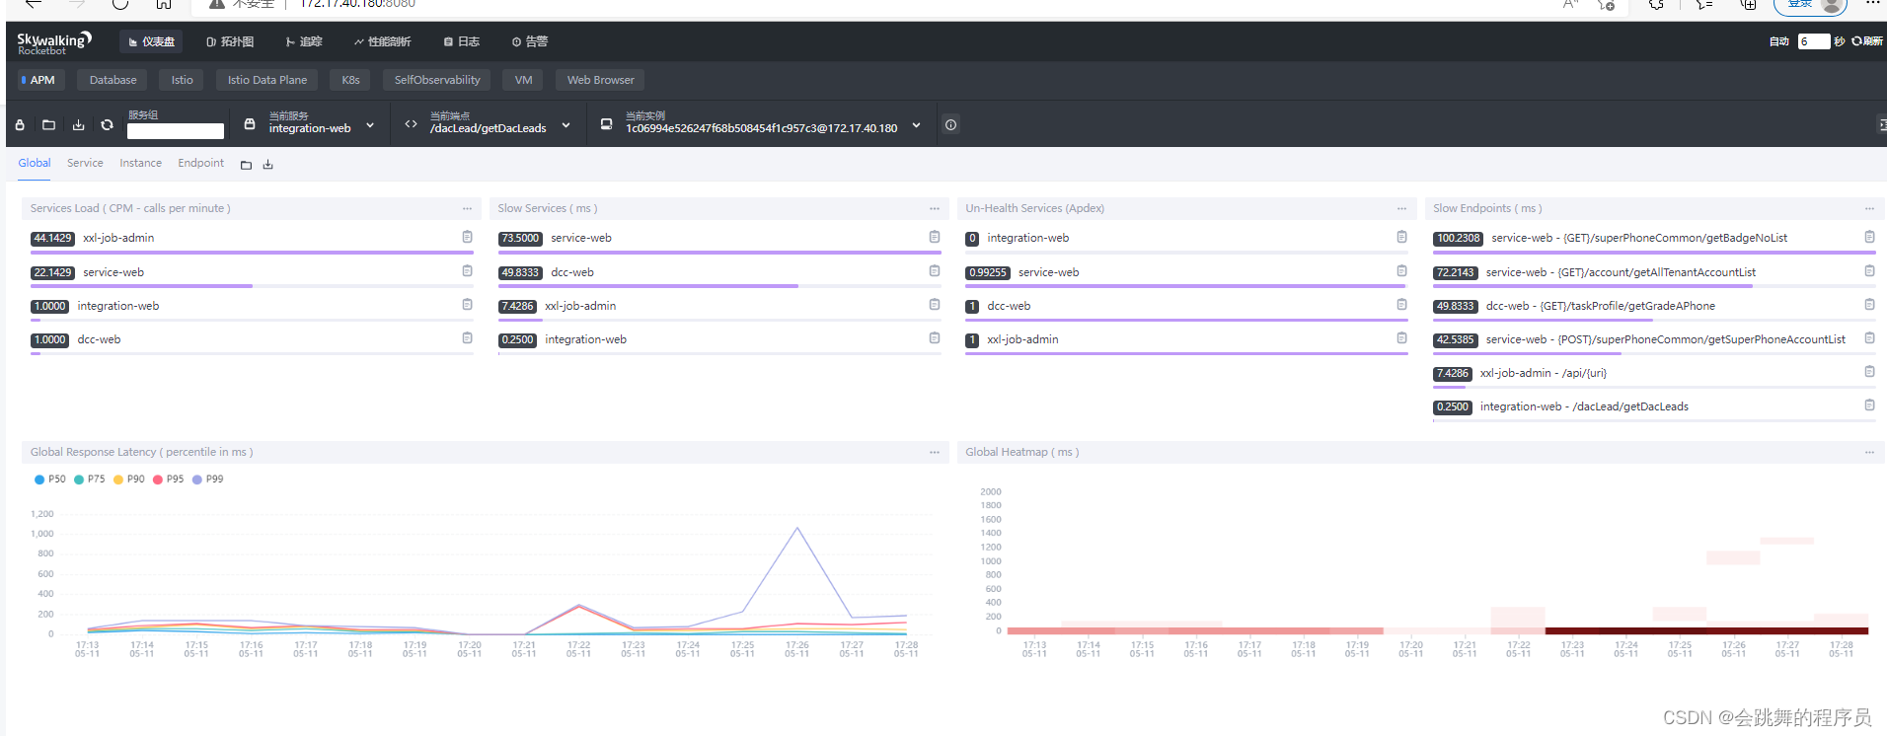Select the Web Browser tab
This screenshot has height=736, width=1887.
600,80
